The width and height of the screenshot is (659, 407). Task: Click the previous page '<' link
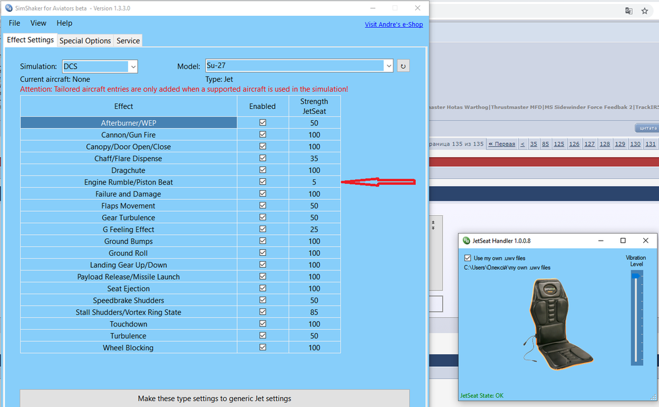point(523,144)
